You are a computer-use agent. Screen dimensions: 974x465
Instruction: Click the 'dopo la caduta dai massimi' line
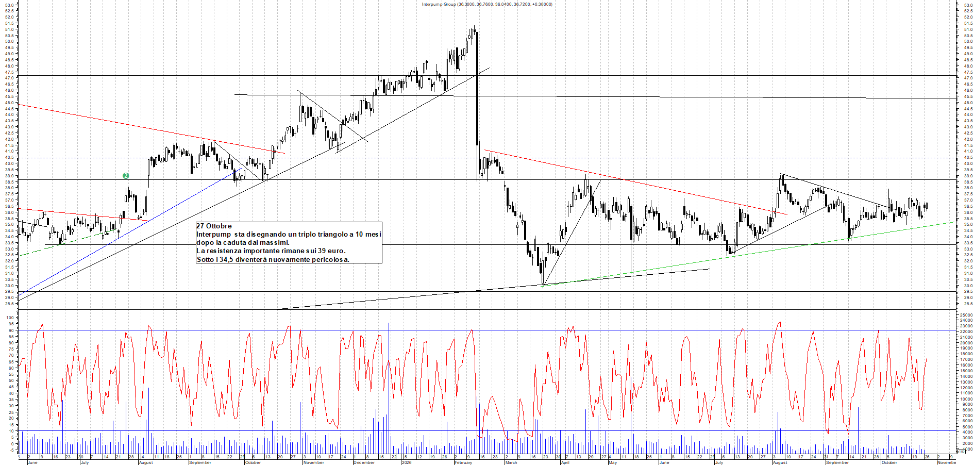243,242
